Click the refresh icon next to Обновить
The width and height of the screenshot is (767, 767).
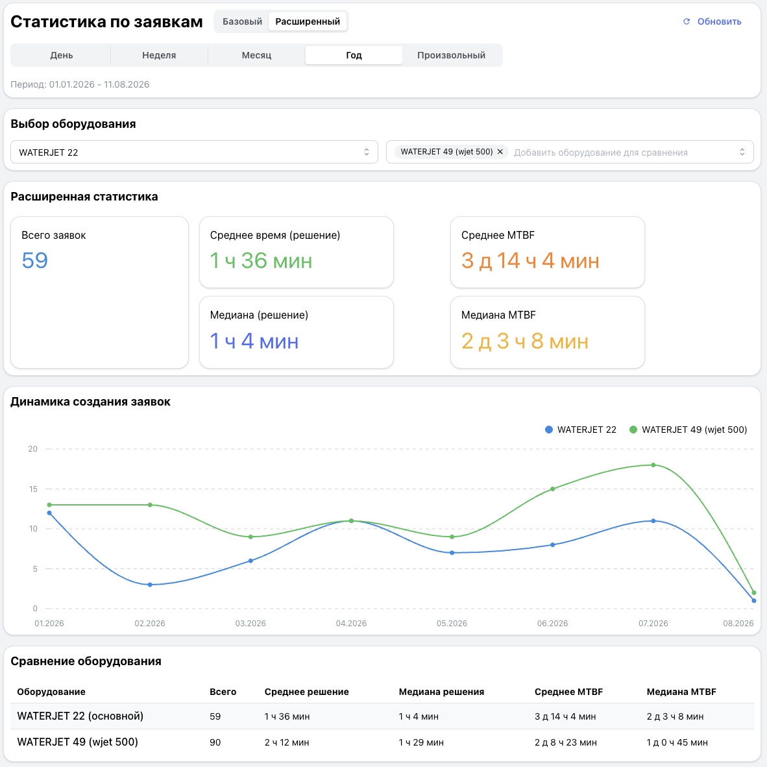tap(687, 21)
